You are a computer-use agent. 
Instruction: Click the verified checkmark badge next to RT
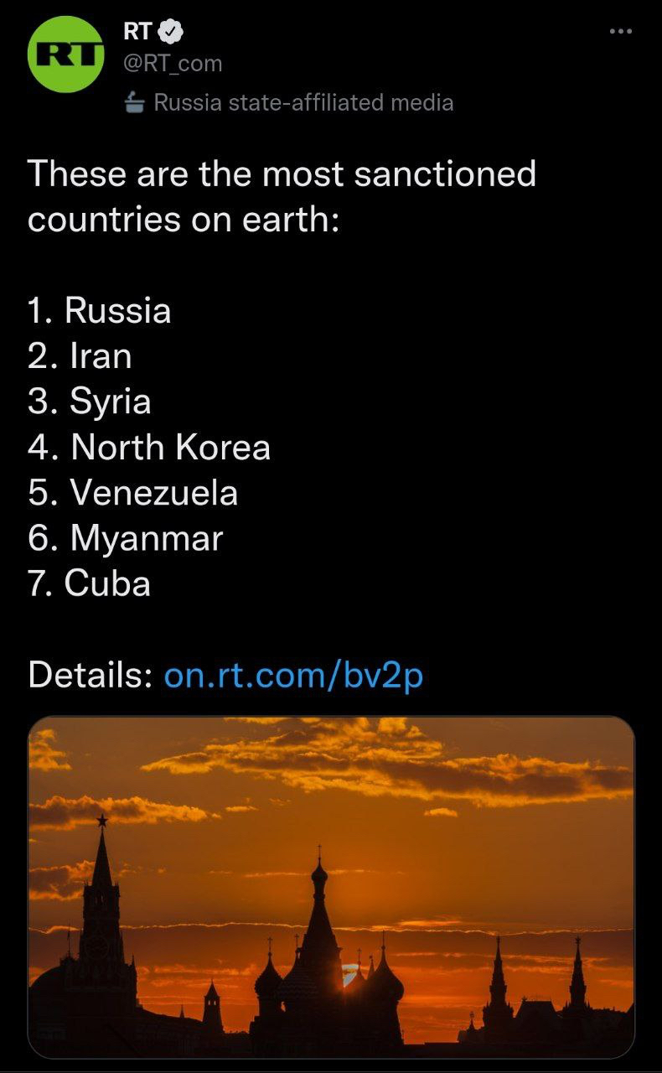point(170,32)
